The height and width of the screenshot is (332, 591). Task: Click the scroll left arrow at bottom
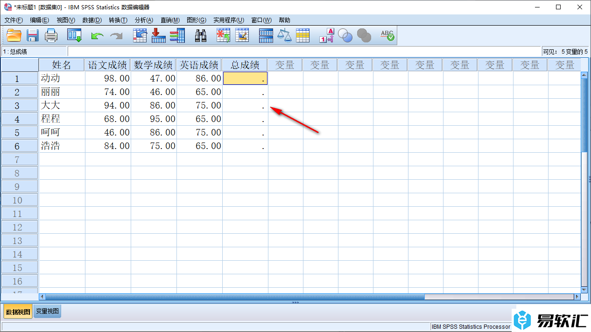(42, 297)
